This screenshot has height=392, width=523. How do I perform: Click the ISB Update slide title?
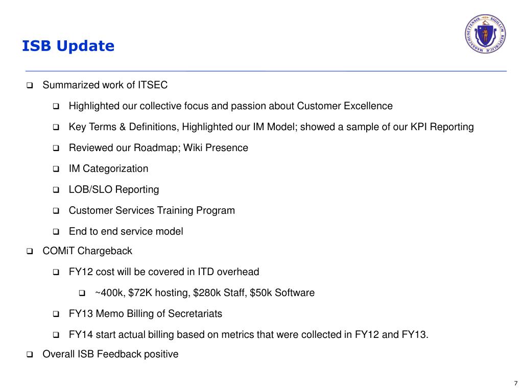[x=68, y=46]
